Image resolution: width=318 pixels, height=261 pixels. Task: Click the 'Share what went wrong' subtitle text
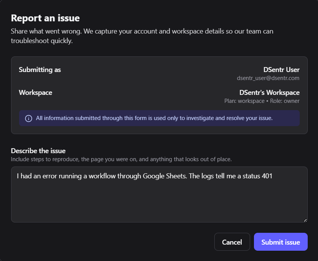click(x=142, y=36)
